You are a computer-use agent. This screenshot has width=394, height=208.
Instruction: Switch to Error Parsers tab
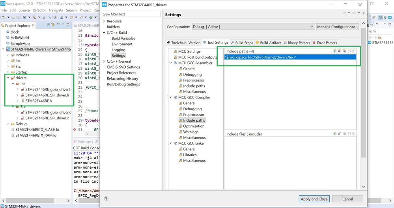tap(325, 43)
